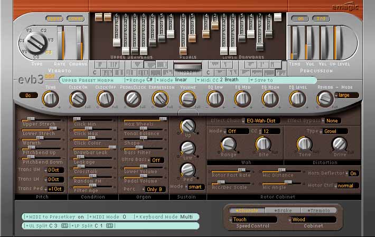The image size is (375, 237).
Task: Select the Tremolo rotor speed tab
Action: [x=318, y=211]
